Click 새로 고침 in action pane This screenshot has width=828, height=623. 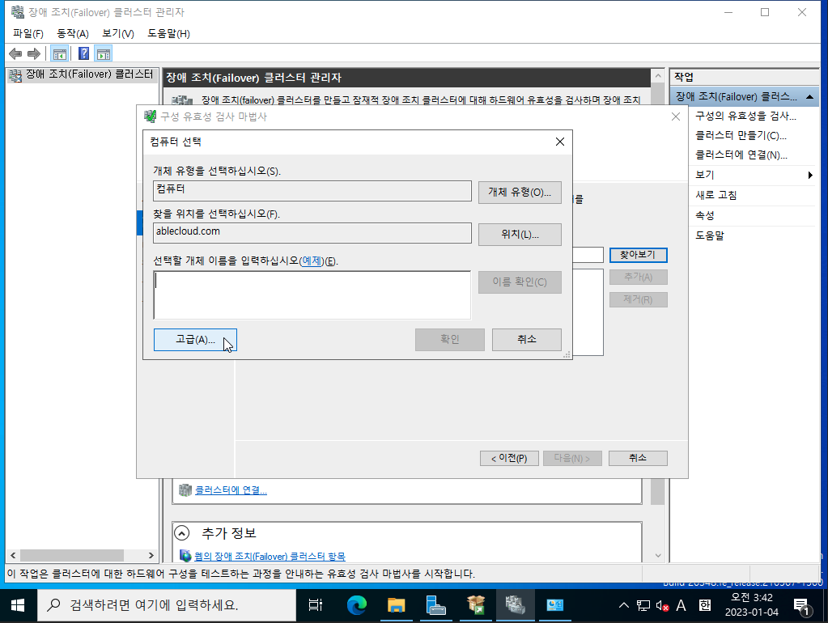tap(715, 195)
